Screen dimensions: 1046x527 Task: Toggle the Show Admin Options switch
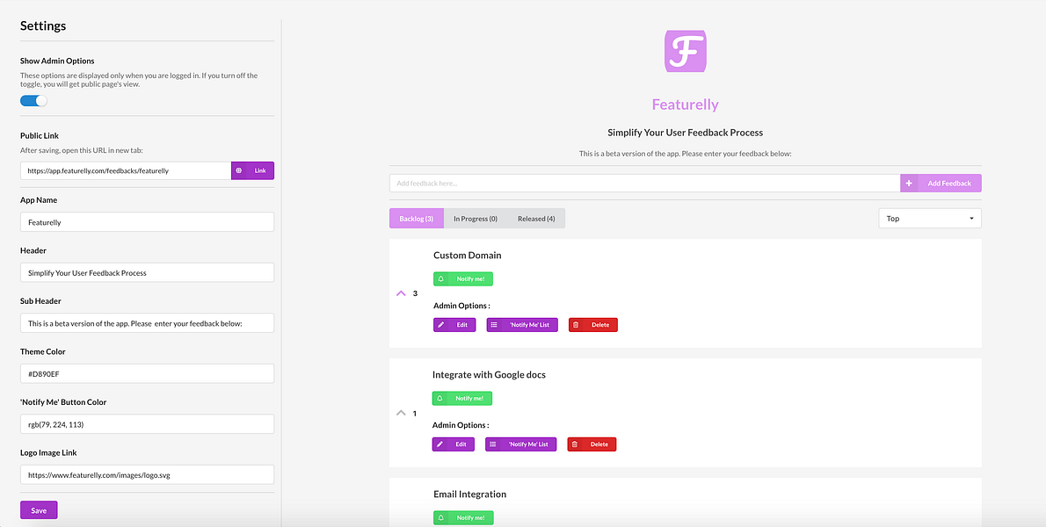(33, 101)
